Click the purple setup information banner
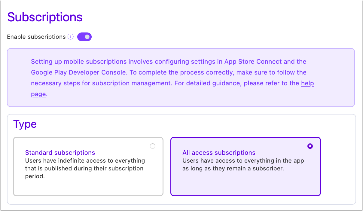Viewport: 363px width, 211px height. click(x=181, y=78)
